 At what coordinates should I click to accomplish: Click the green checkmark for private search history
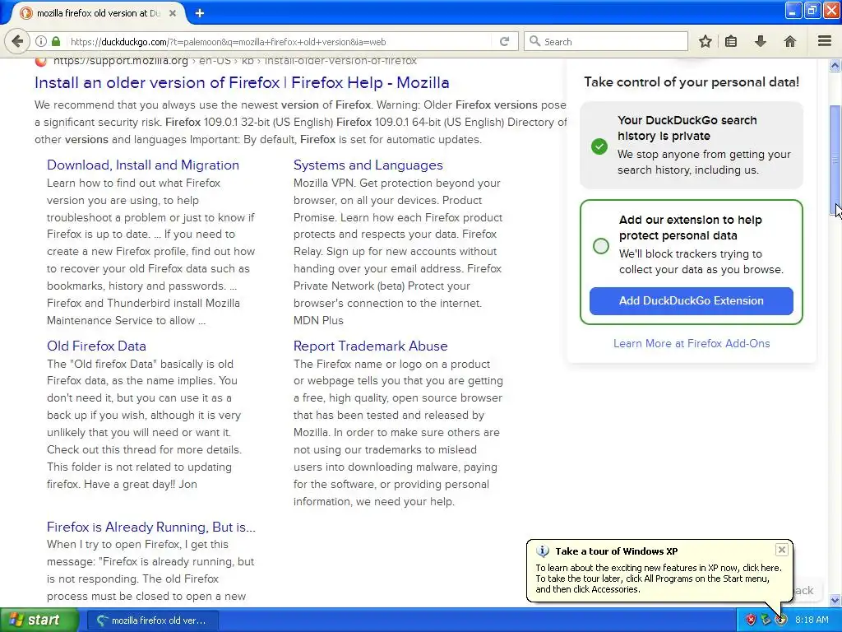(x=599, y=146)
